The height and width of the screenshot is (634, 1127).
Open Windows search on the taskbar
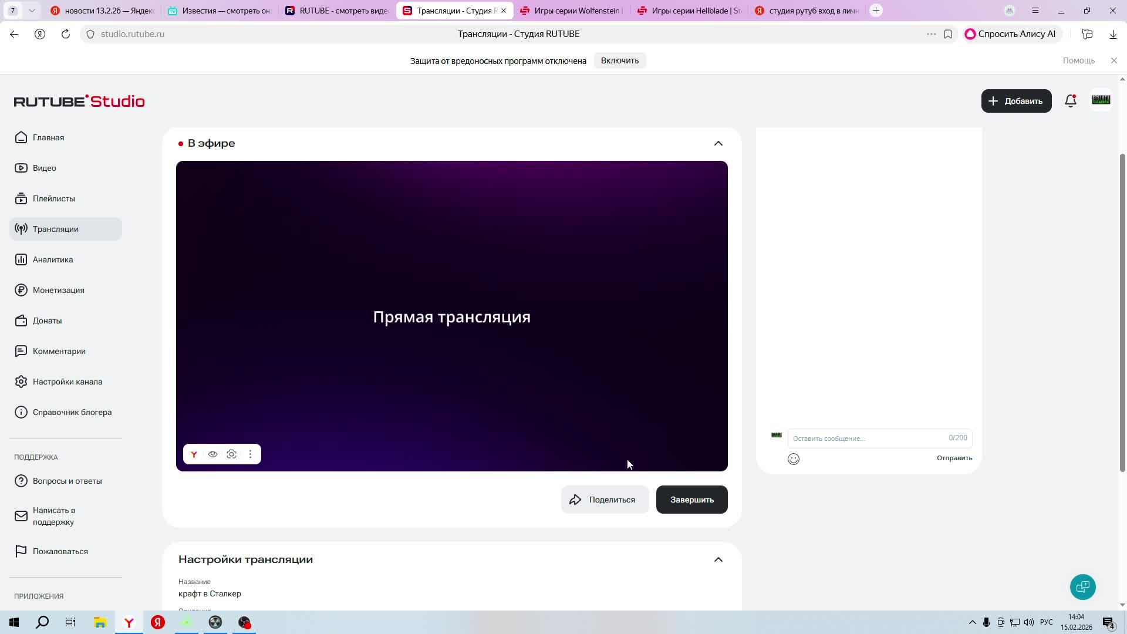tap(42, 622)
